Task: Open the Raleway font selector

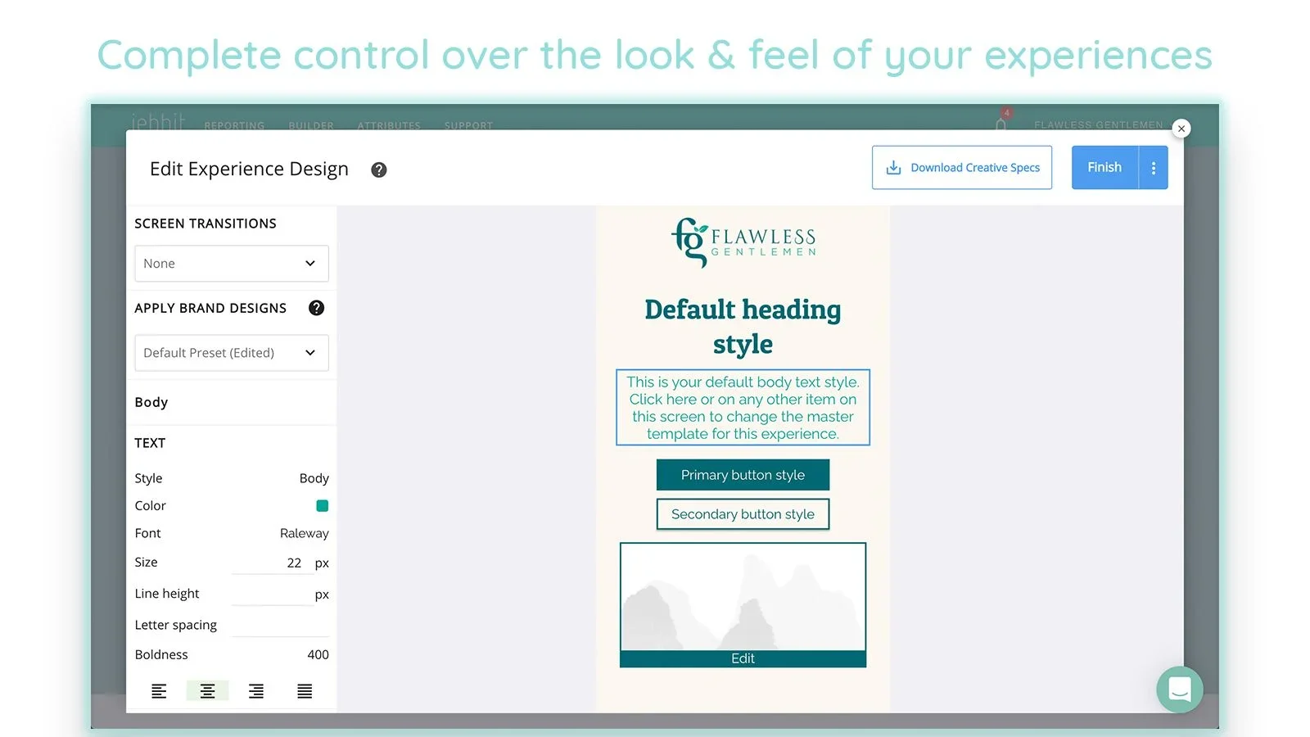Action: coord(304,533)
